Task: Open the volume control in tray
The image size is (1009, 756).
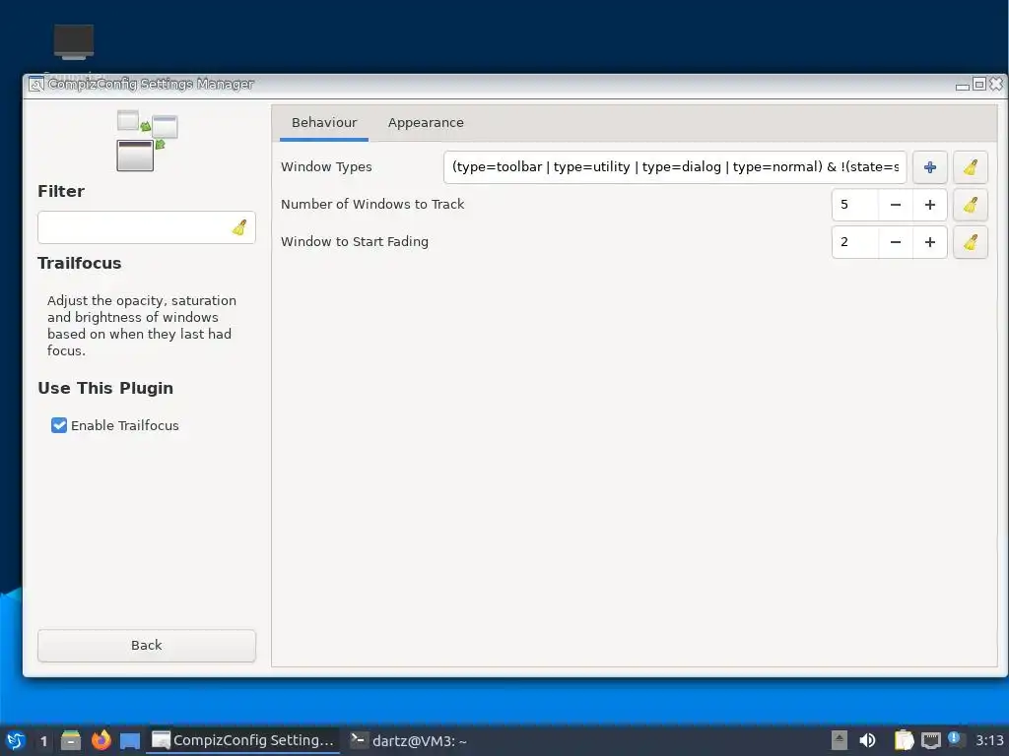Action: coord(867,740)
